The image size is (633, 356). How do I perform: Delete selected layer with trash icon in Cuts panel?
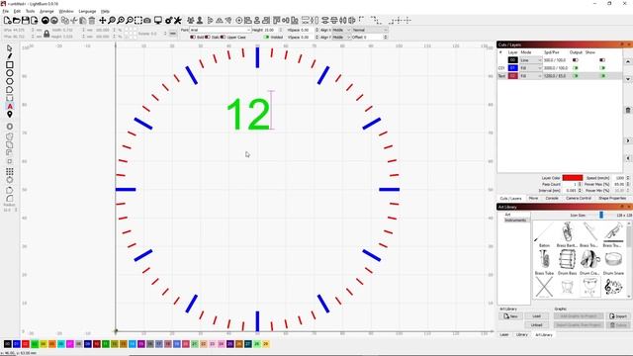point(628,110)
